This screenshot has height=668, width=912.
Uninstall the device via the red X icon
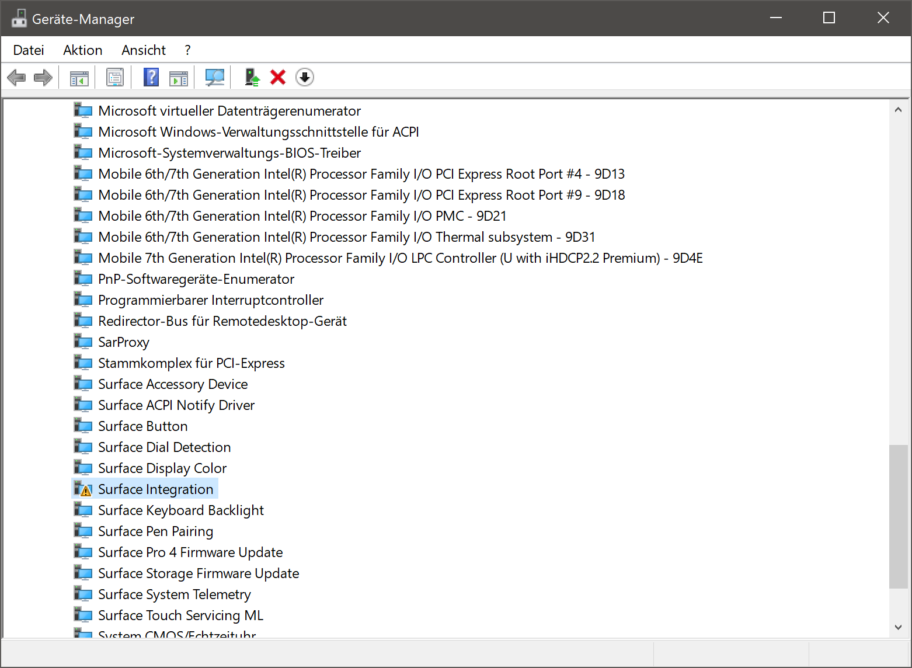pos(278,77)
